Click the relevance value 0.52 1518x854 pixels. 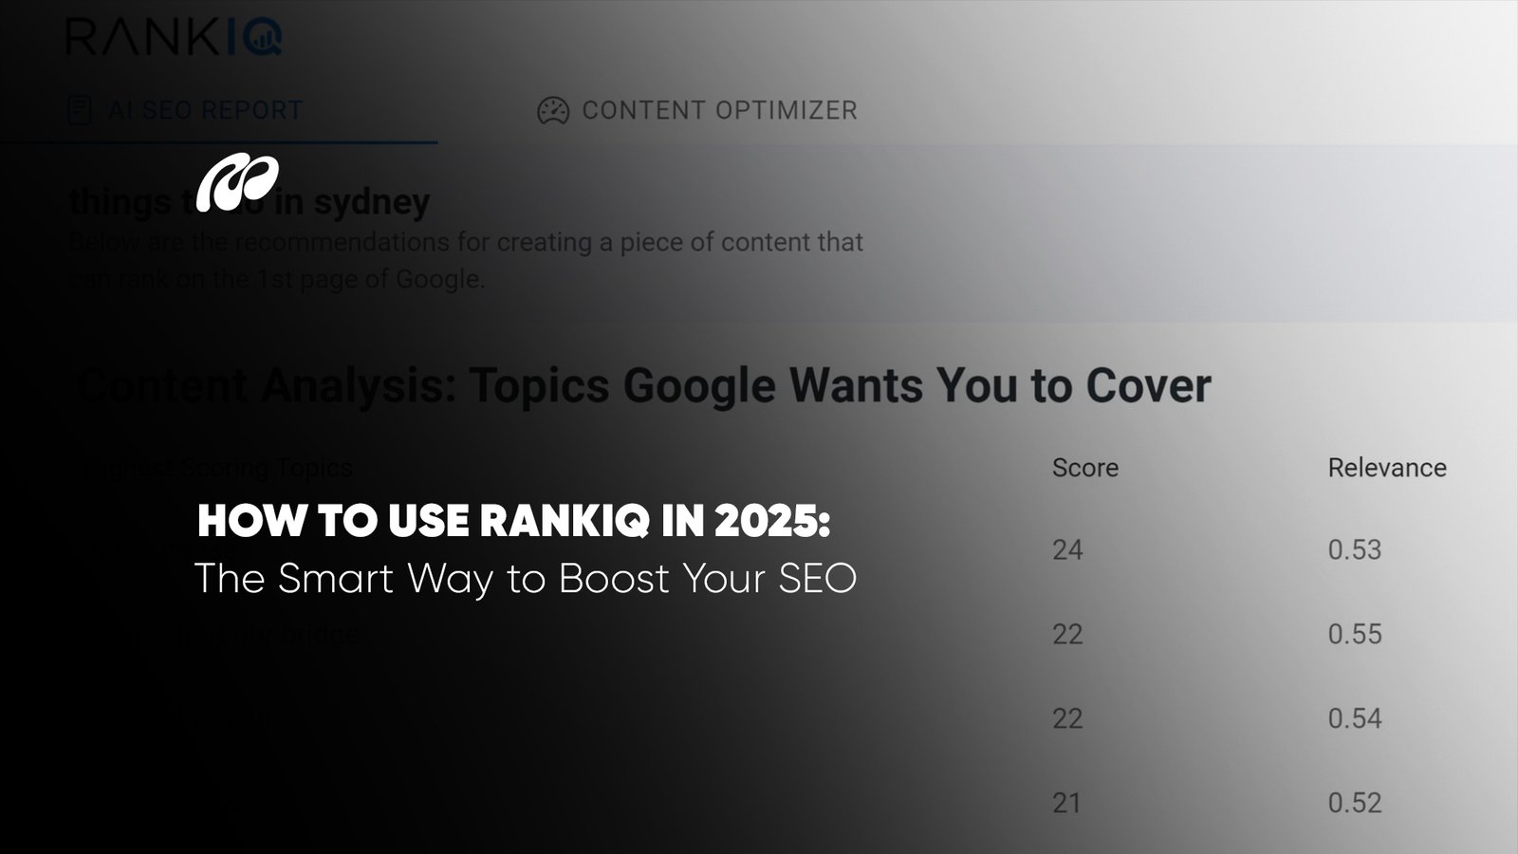pyautogui.click(x=1354, y=803)
